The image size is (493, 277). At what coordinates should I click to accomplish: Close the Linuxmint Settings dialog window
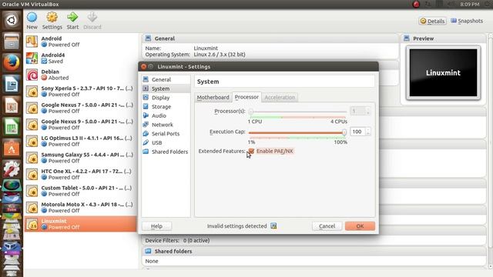click(x=144, y=67)
